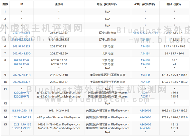Screen dimensions: 190x136
Task: Select the time value 2.5 / 1.3 / 1.4
Action: click(x=174, y=33)
